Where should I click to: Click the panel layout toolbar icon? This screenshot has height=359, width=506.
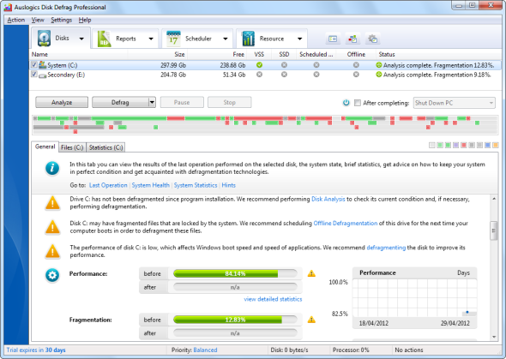[333, 39]
